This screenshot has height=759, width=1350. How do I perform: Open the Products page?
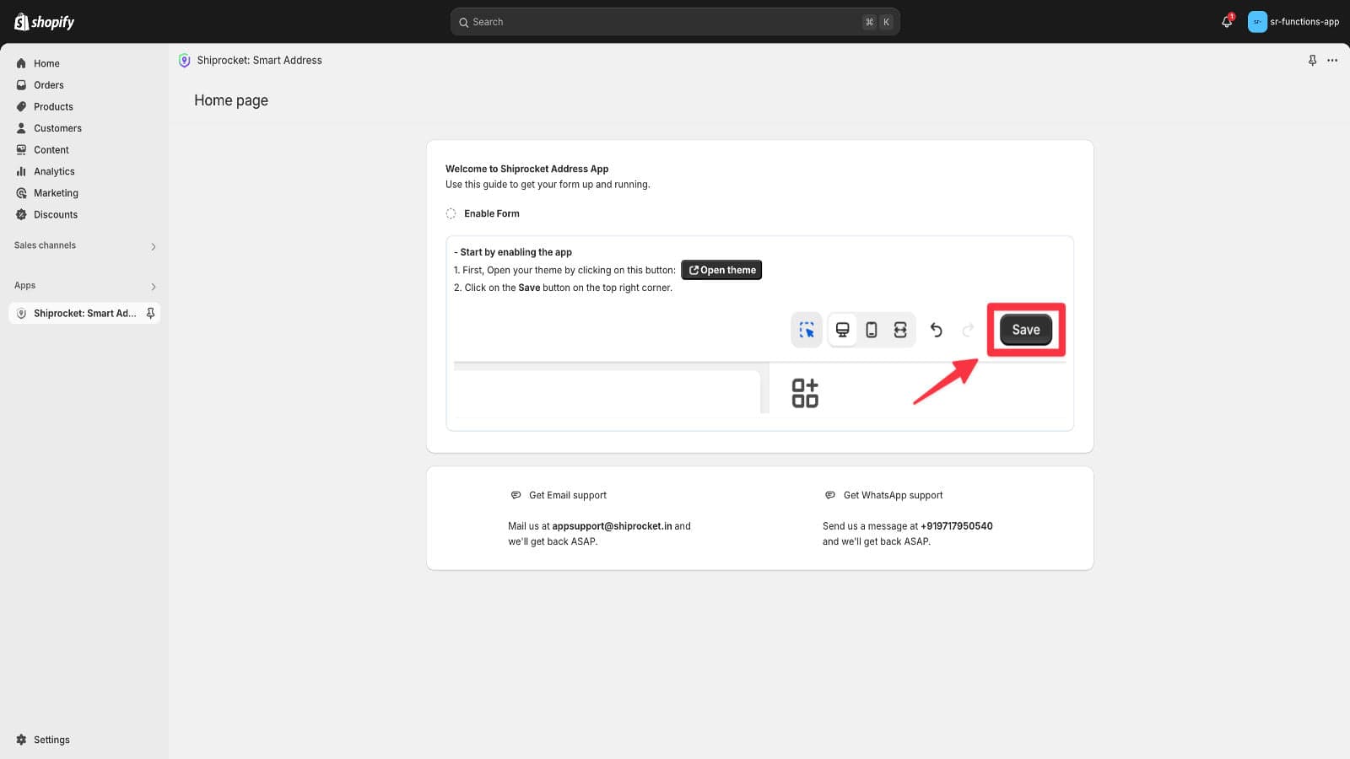53,107
